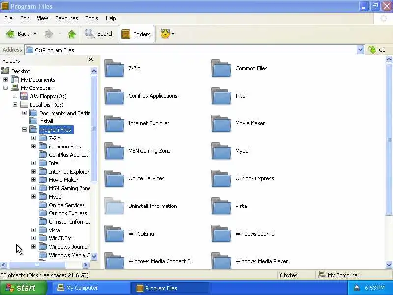Open the Back history dropdown arrow
This screenshot has width=393, height=295.
coord(35,34)
